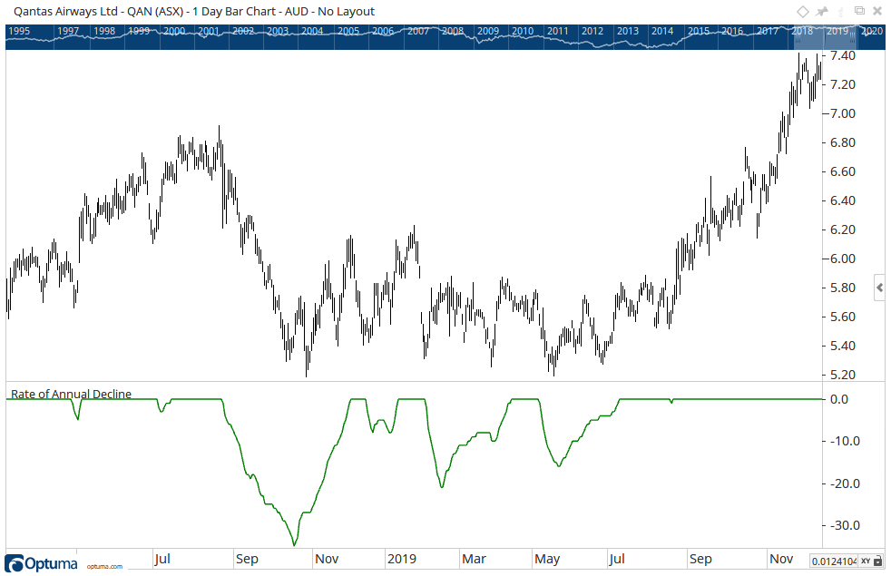Screen dimensions: 891x576
Task: Grab the left handle of the overview range
Action: (x=797, y=37)
